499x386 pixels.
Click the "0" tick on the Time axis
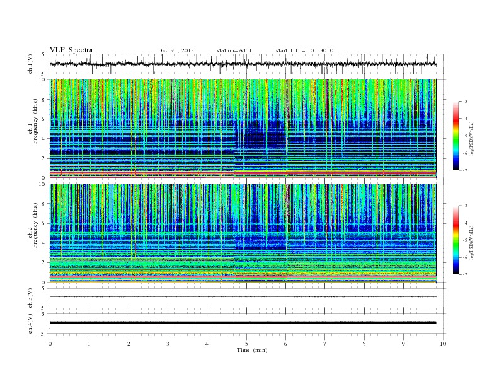50,344
